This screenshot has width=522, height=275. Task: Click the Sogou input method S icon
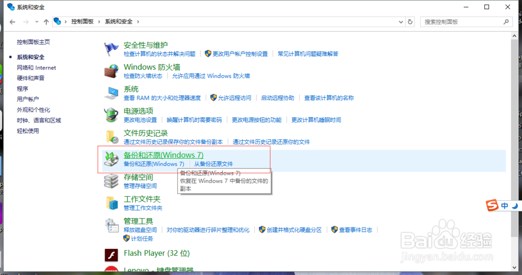[492, 205]
